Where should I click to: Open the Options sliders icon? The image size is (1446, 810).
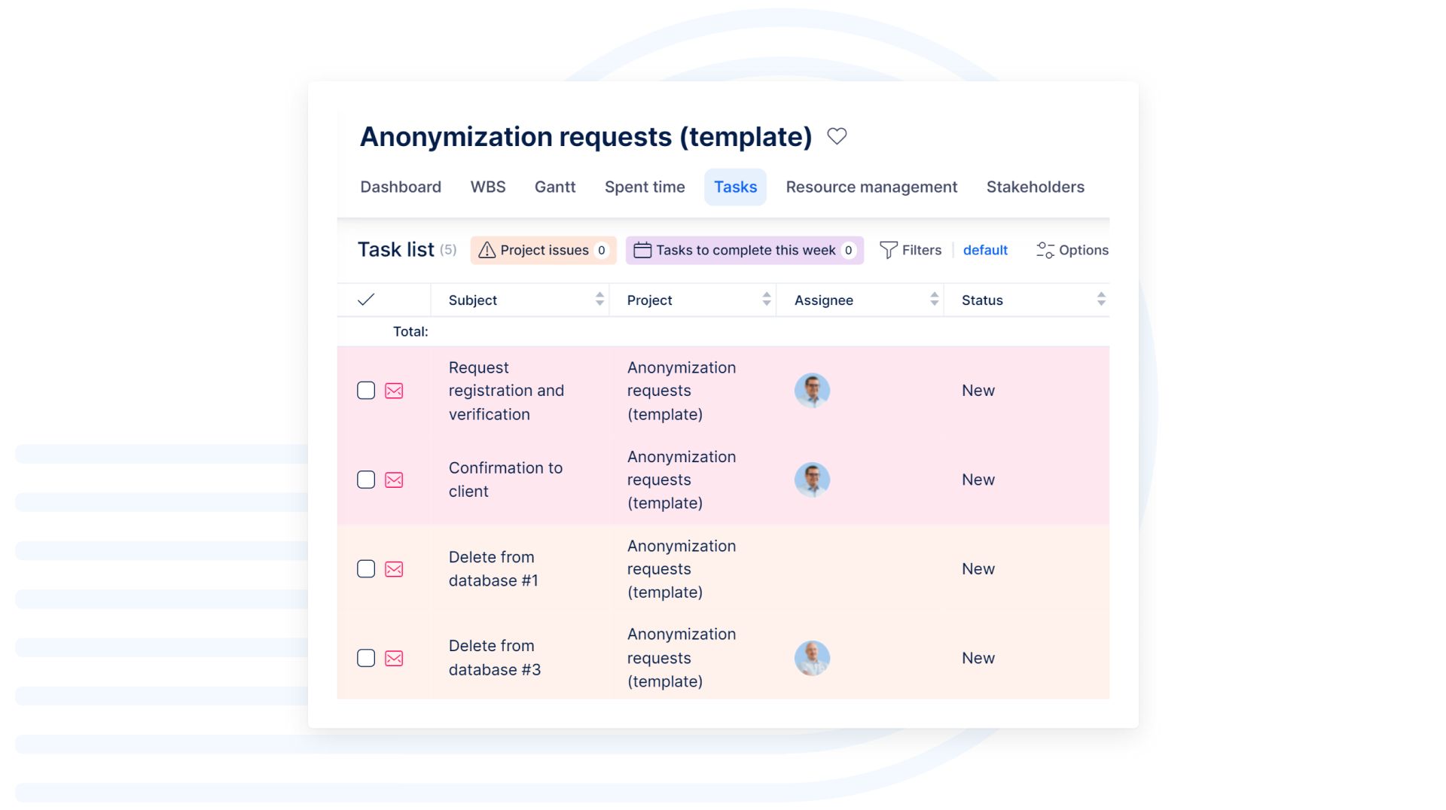(1045, 250)
